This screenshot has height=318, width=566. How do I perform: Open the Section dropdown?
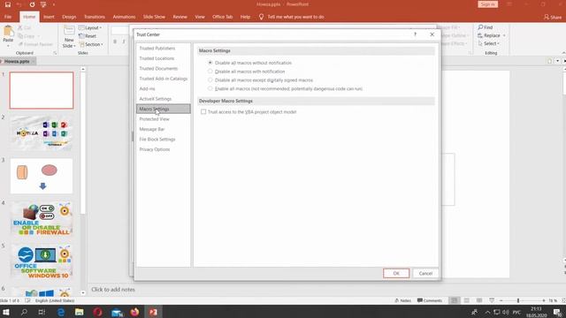(x=91, y=44)
